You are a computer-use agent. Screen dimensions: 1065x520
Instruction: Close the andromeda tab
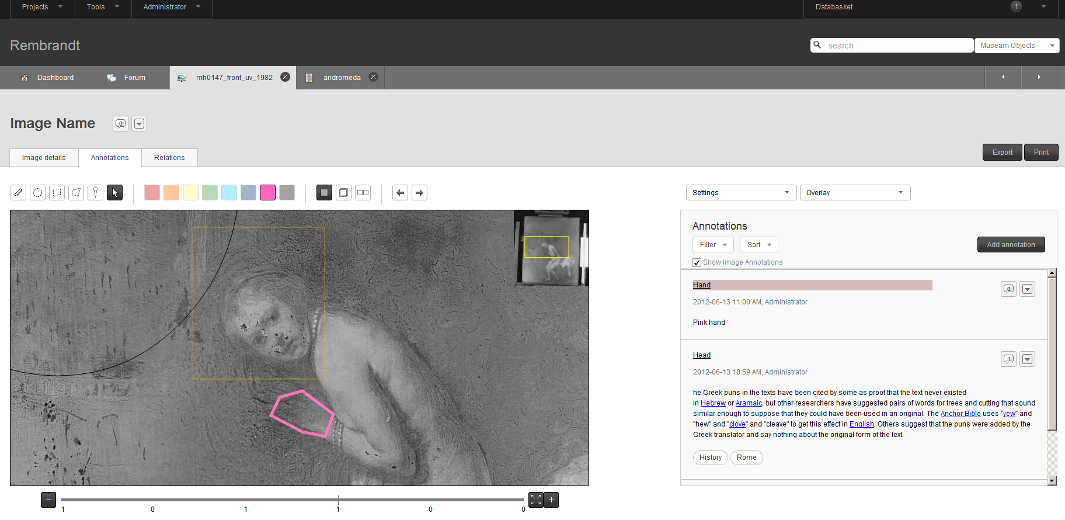374,77
